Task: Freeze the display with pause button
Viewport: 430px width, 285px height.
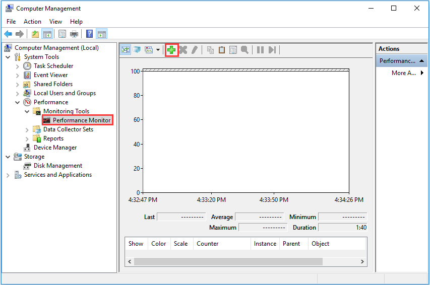Action: point(260,50)
